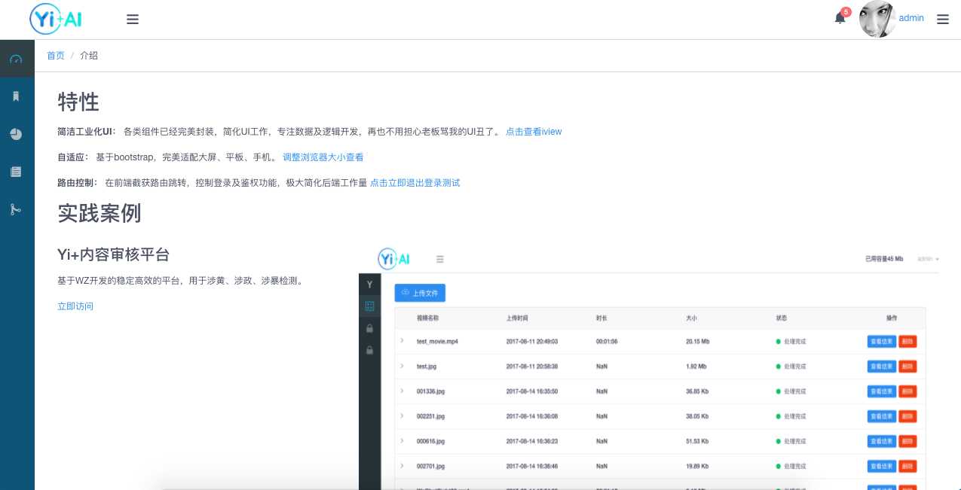Open notifications via the bell icon

point(839,18)
